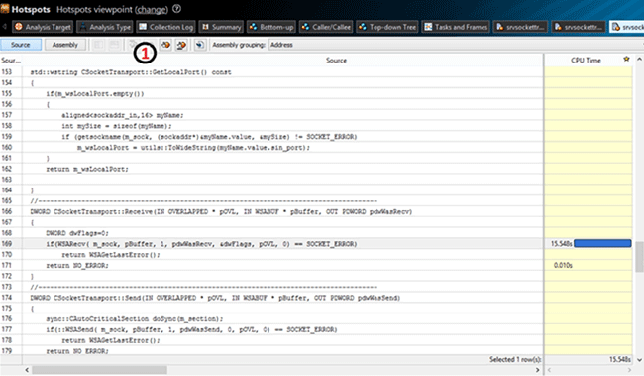
Task: Switch to the Summary tab
Action: click(x=221, y=27)
